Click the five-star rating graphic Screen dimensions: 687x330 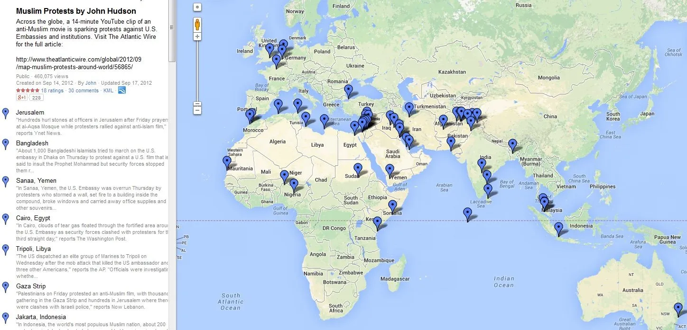[28, 90]
